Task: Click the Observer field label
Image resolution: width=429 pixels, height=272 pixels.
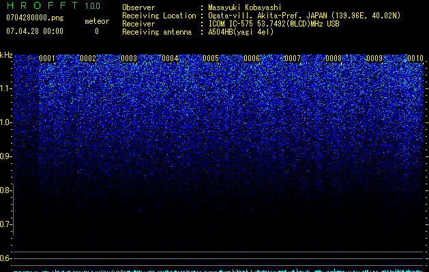Action: pos(138,7)
